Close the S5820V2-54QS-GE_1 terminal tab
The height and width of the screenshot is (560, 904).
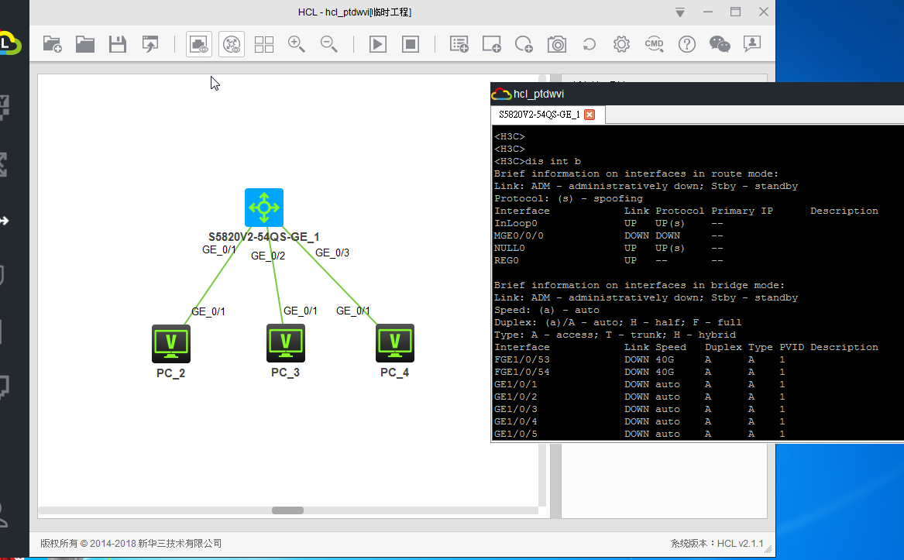click(589, 115)
